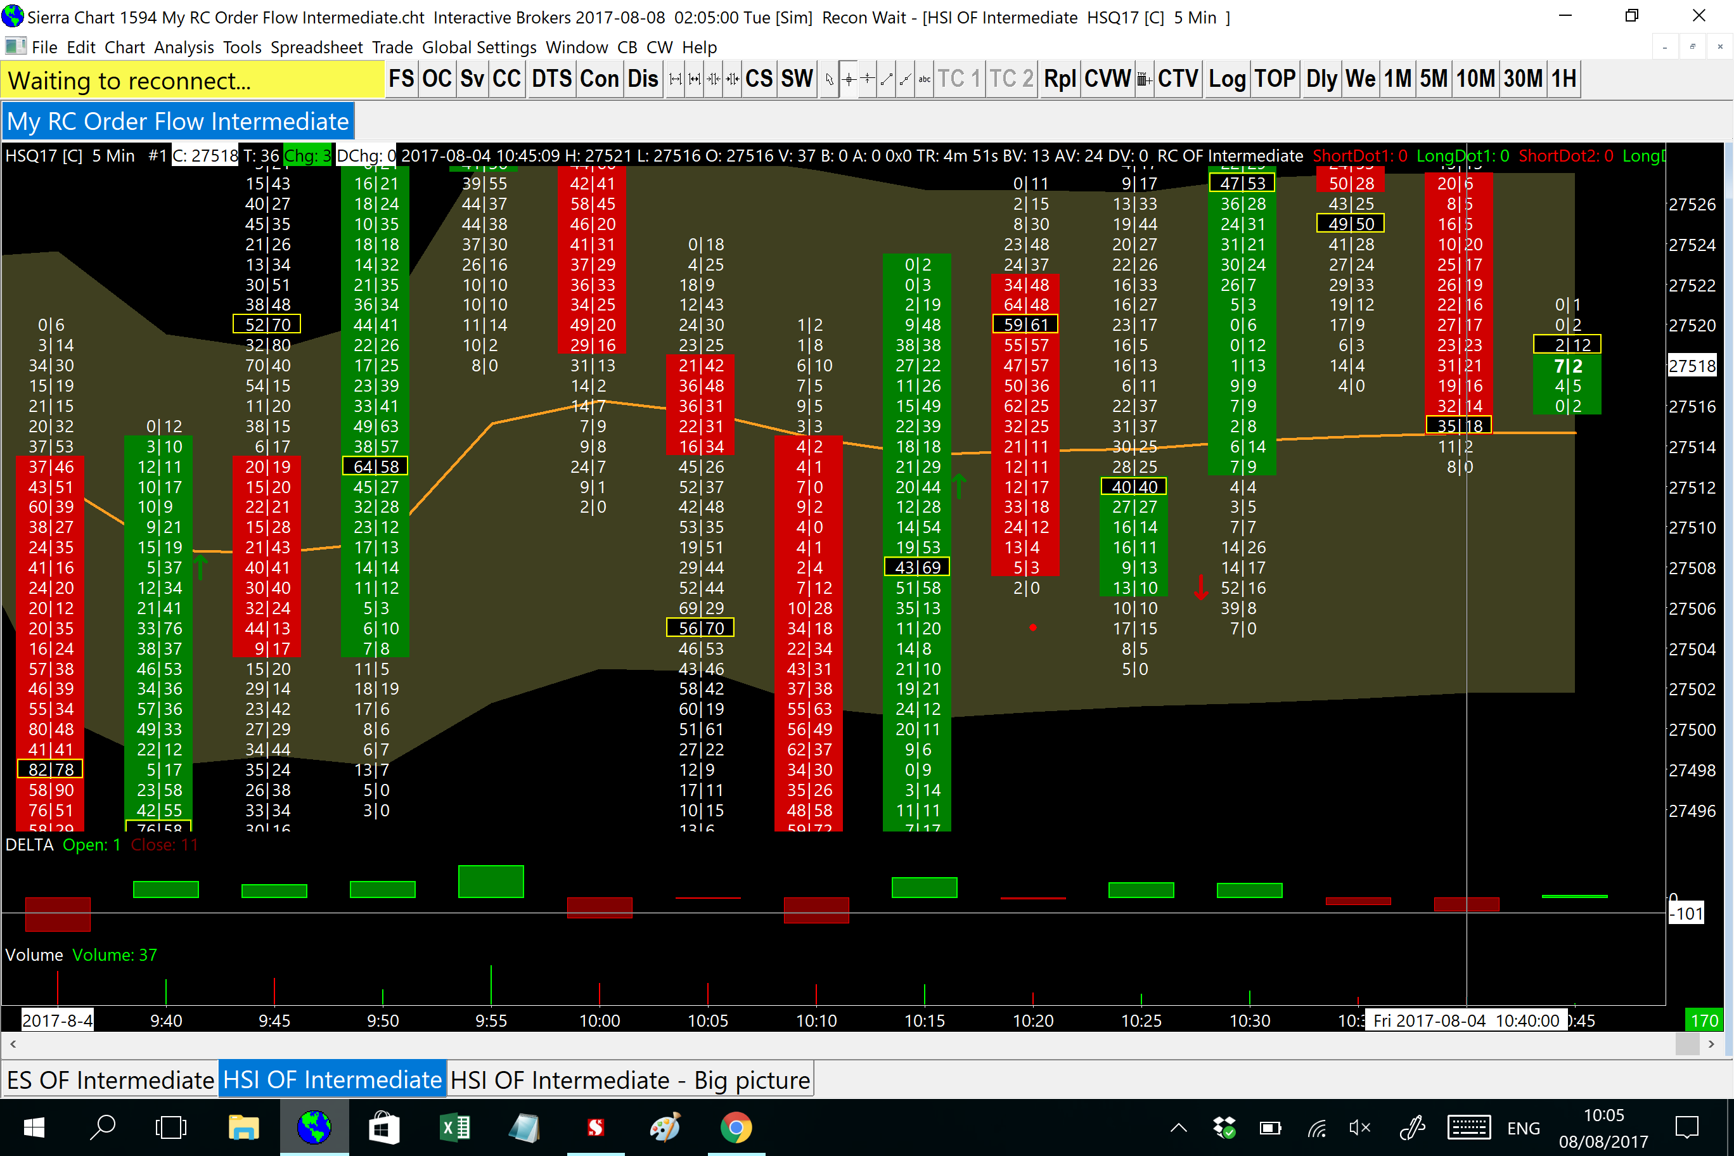This screenshot has height=1156, width=1734.
Task: Open the Global Settings dropdown menu
Action: click(478, 47)
